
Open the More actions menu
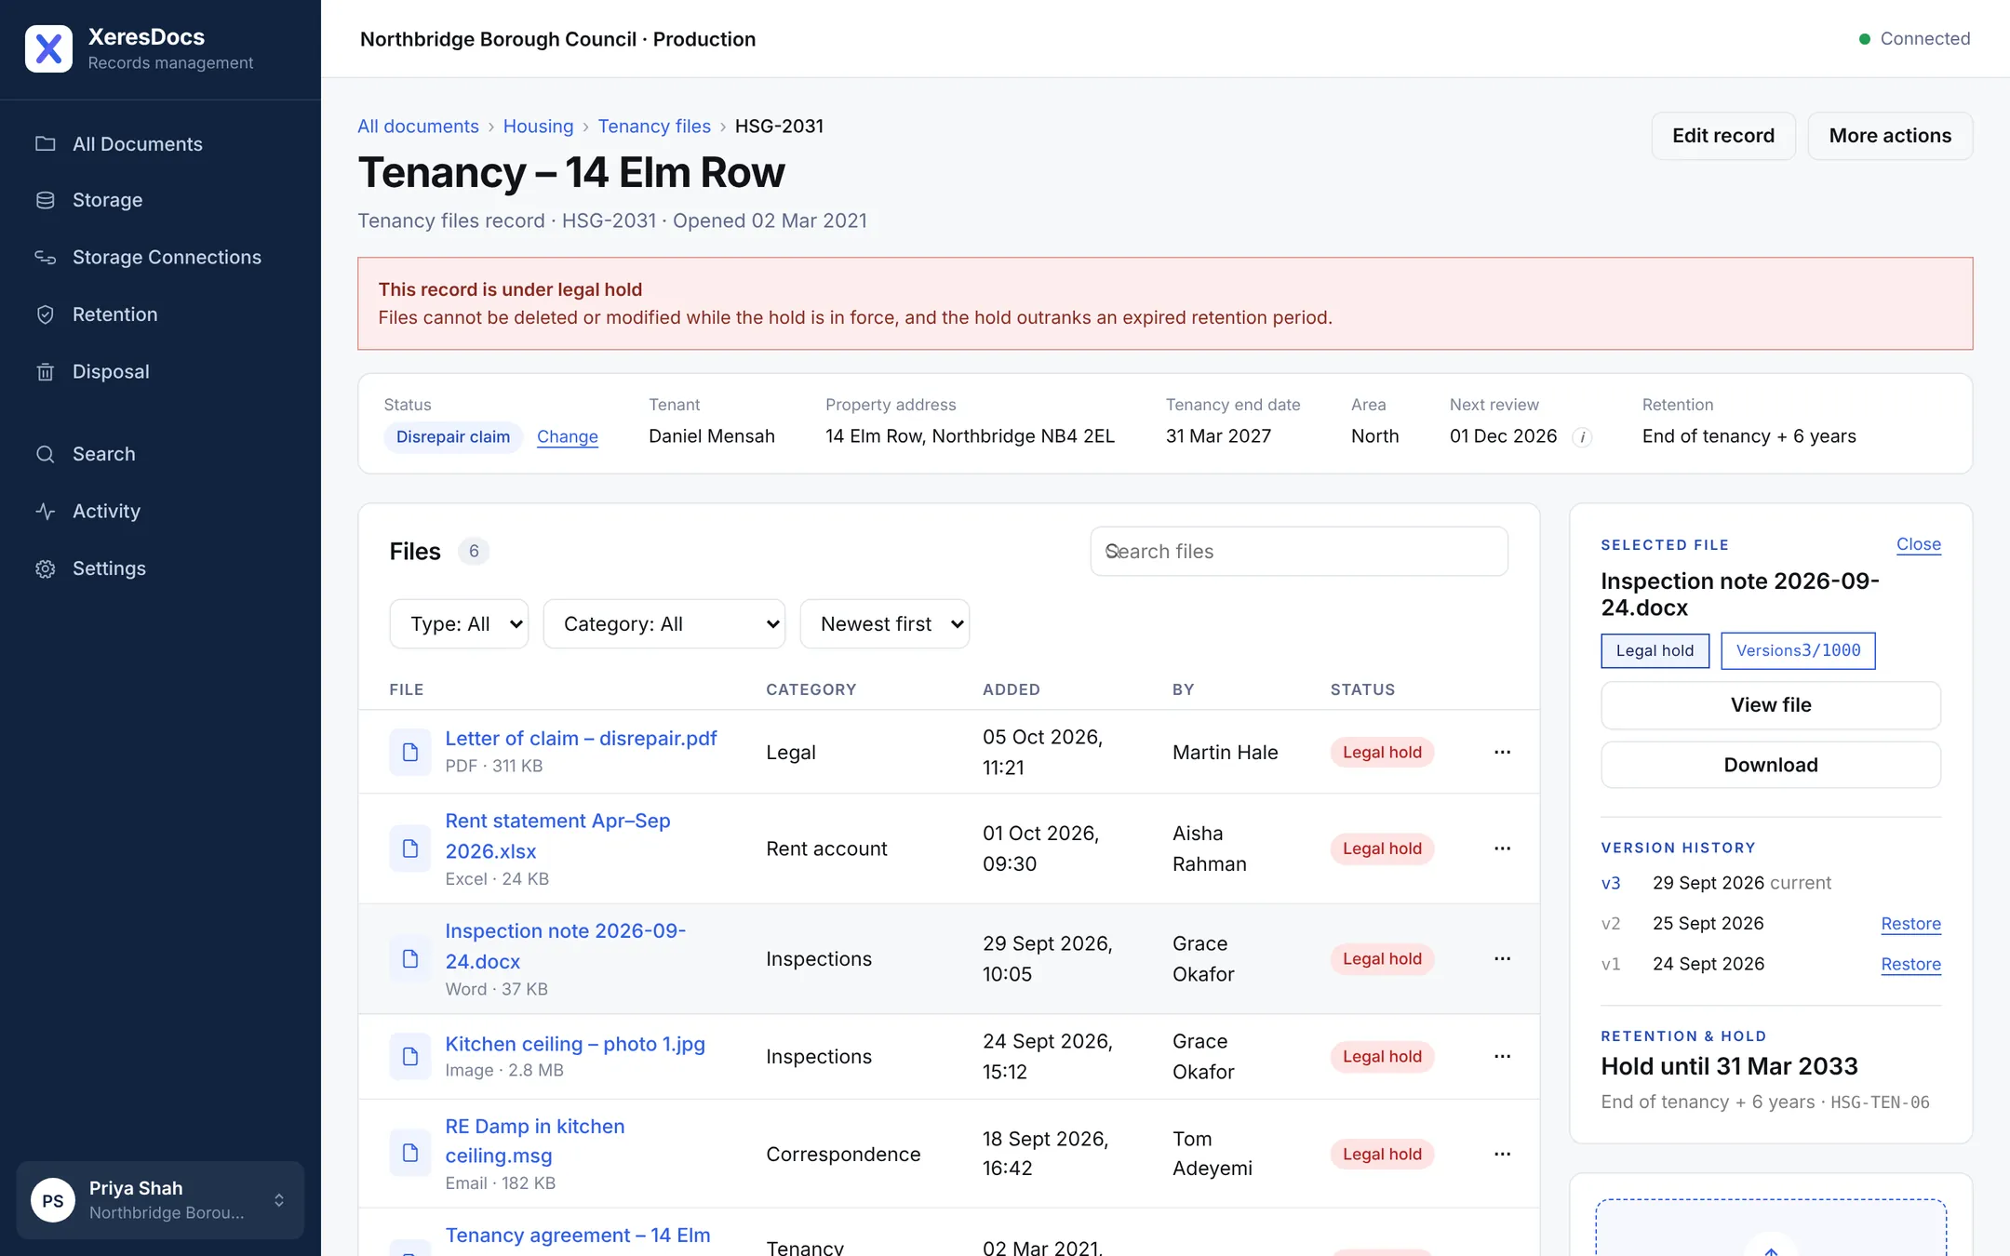click(1890, 136)
